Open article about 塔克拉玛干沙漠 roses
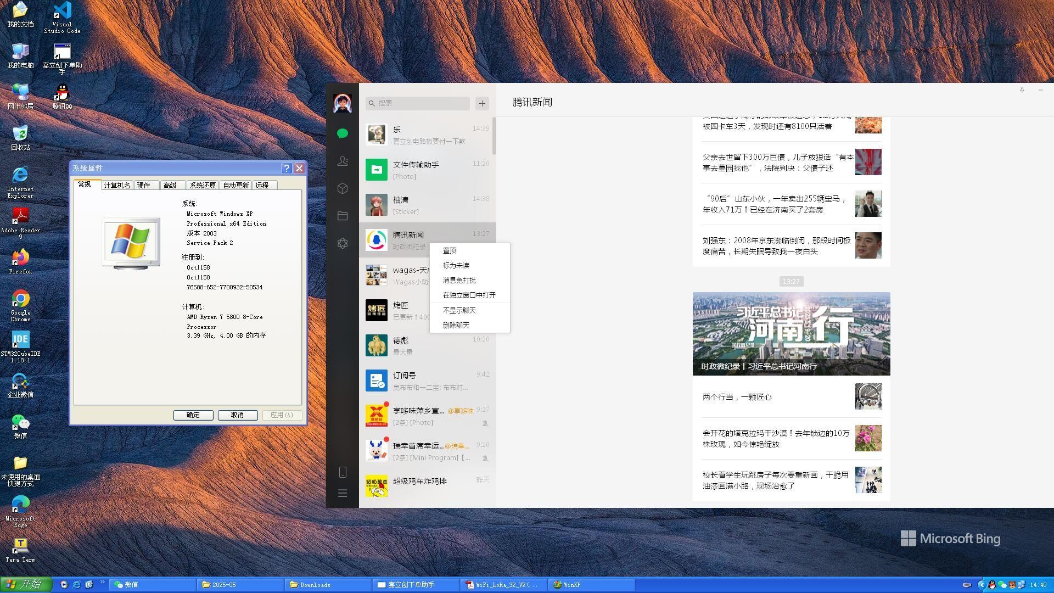This screenshot has width=1054, height=593. (x=791, y=438)
